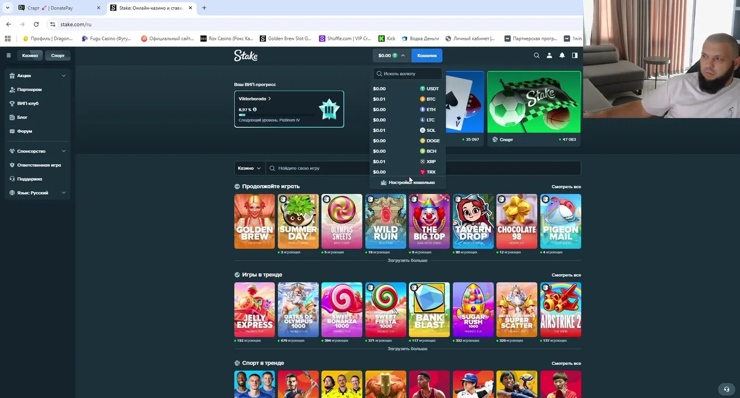Open the Kick bookmark
Viewport: 740px width, 398px height.
(x=387, y=39)
